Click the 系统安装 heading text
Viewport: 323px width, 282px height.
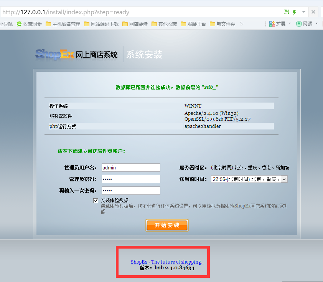[144, 55]
